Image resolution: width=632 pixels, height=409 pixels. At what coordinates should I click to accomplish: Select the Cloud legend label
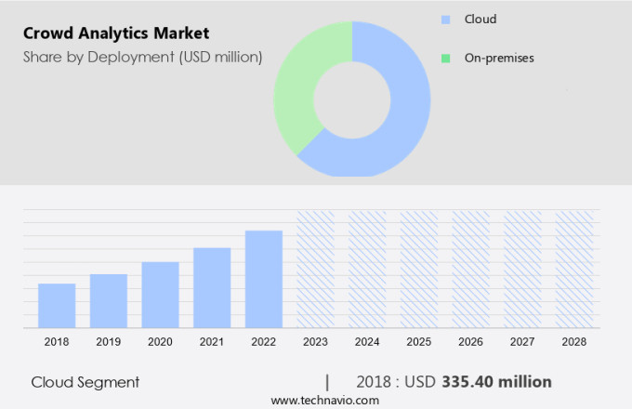tap(481, 19)
